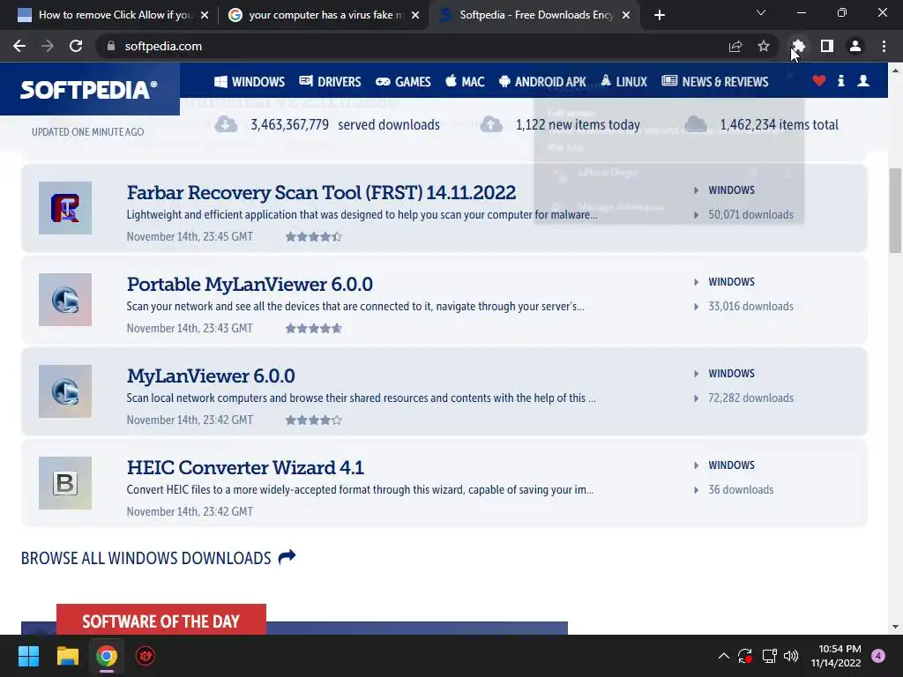Click WINDOWS tag on Farbar row
The image size is (903, 677).
click(x=731, y=190)
